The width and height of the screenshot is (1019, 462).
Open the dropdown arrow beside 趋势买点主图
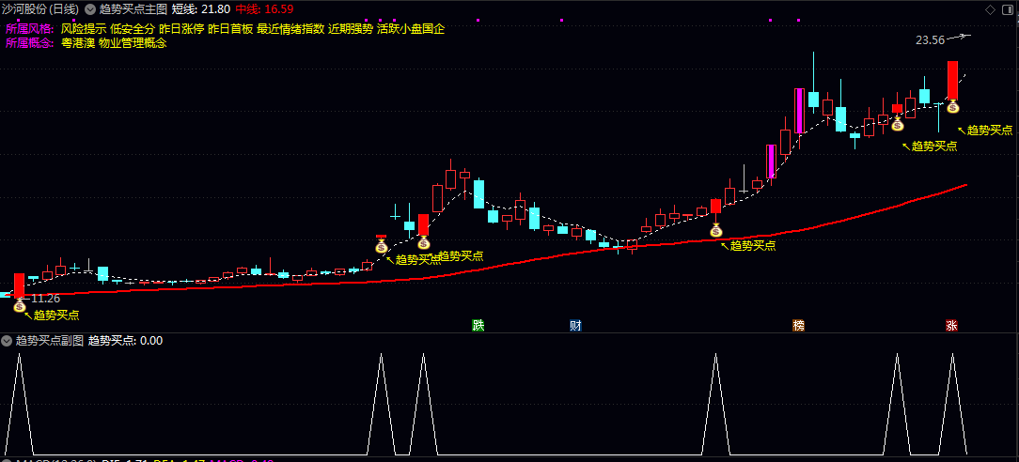pyautogui.click(x=89, y=9)
